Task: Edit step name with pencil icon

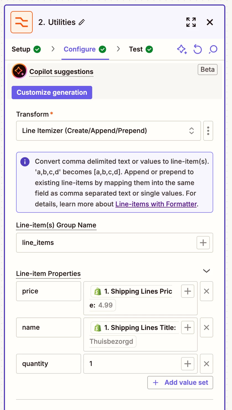Action: [x=82, y=22]
